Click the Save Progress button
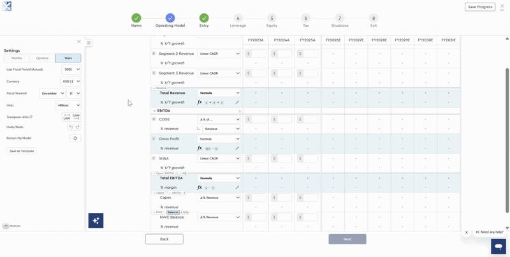This screenshot has height=257, width=510. point(480,7)
